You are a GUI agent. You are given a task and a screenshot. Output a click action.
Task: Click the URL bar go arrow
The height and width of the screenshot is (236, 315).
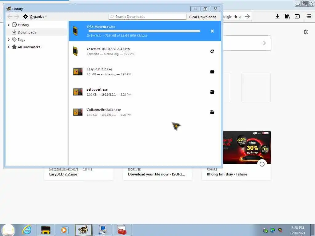click(247, 17)
